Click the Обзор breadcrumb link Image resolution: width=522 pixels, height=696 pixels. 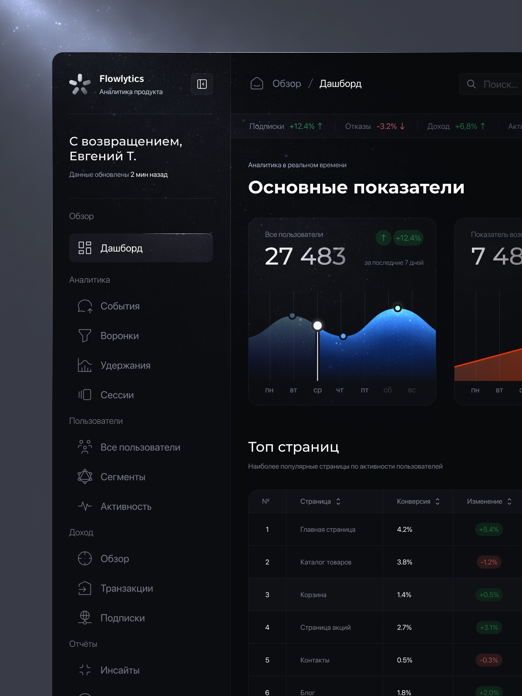click(286, 84)
